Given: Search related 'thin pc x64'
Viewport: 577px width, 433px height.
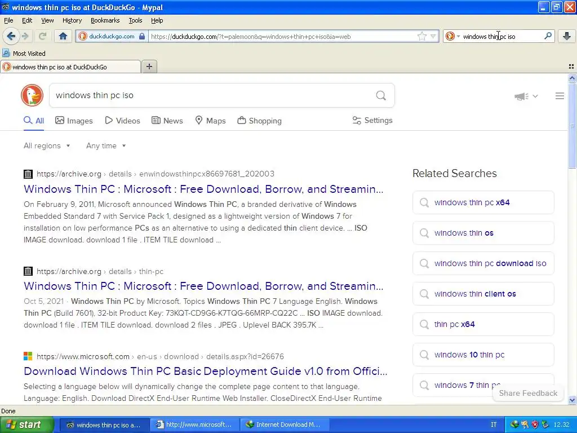Looking at the screenshot, I should [483, 324].
